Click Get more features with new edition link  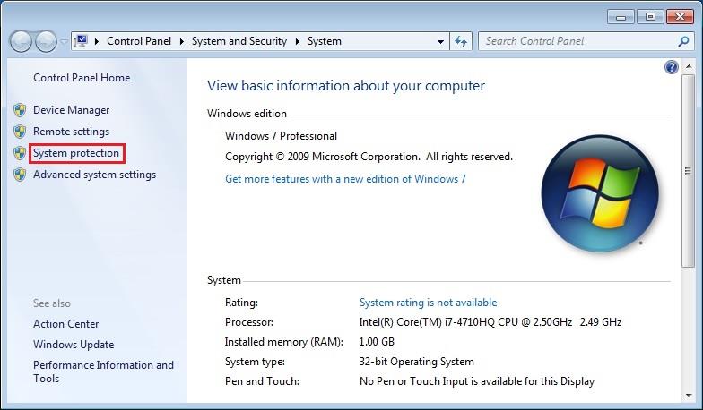(x=345, y=179)
